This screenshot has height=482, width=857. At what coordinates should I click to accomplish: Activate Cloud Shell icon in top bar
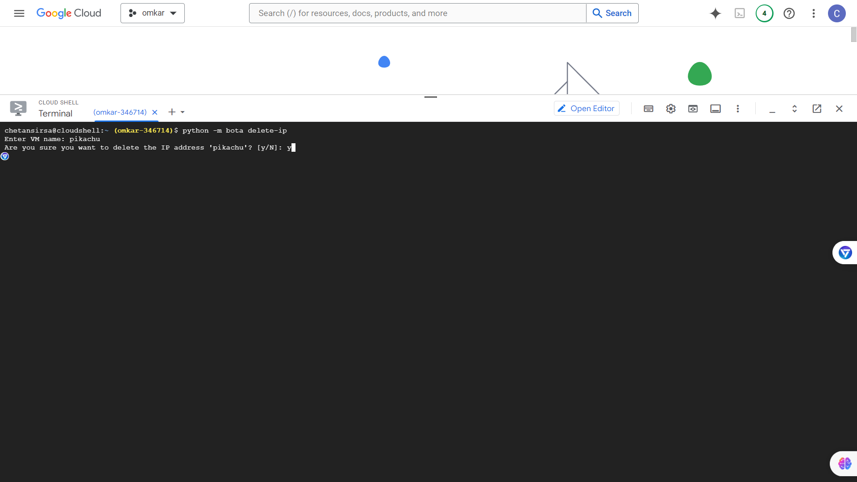coord(740,13)
